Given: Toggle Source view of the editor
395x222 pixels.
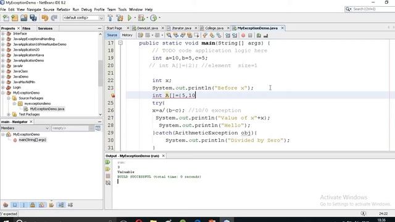Looking at the screenshot, I should [112, 35].
